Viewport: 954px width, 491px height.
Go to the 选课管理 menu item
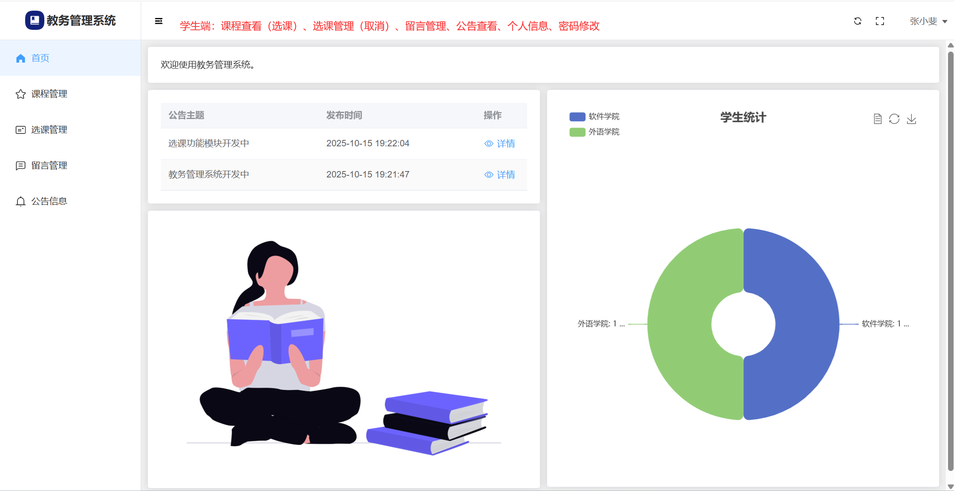point(49,130)
